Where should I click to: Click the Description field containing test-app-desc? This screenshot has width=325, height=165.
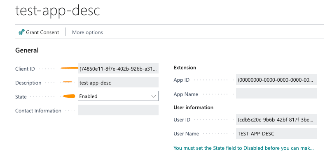118,82
